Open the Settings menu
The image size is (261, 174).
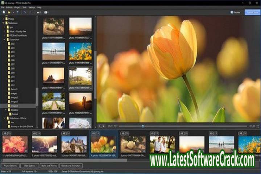click(32, 7)
